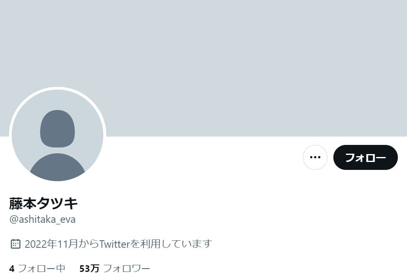This screenshot has width=407, height=279.
Task: Open the フォロー中 following label link
Action: (x=42, y=268)
